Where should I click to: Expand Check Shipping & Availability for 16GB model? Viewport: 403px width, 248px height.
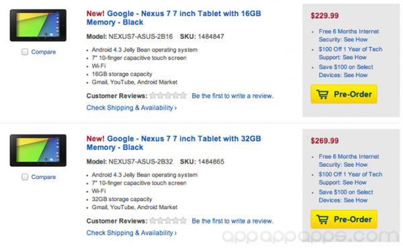pyautogui.click(x=132, y=108)
